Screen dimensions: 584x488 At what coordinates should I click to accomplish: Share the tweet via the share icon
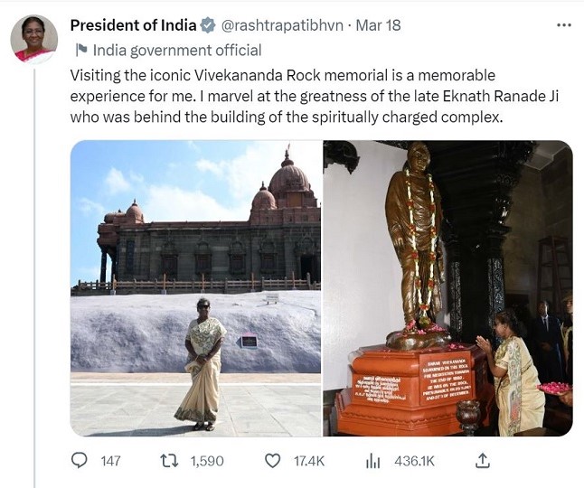483,461
